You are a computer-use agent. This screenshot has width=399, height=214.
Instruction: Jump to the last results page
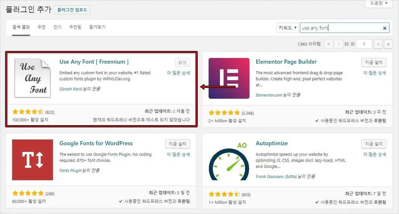[388, 44]
